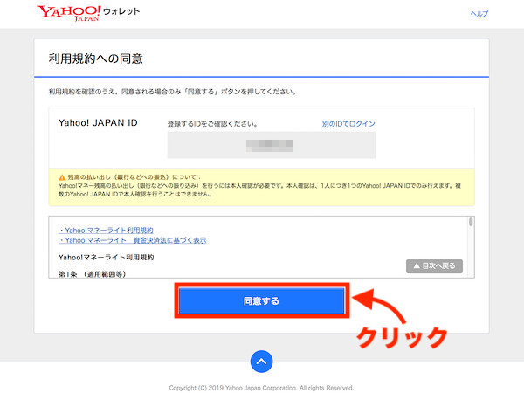The height and width of the screenshot is (393, 524).
Task: Open the ヘルプ link
Action: click(479, 14)
